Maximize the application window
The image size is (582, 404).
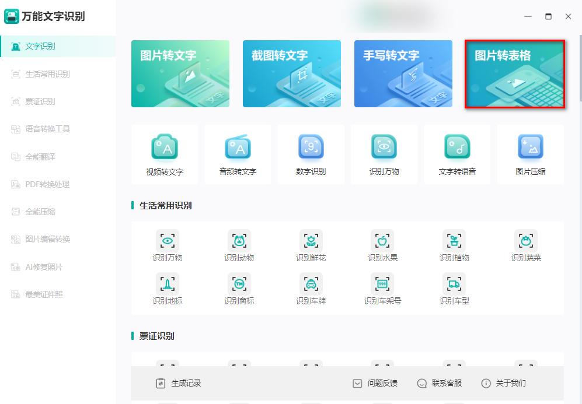click(x=548, y=16)
